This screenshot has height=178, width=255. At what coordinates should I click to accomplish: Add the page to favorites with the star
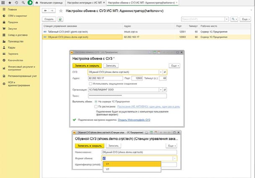(x=61, y=11)
